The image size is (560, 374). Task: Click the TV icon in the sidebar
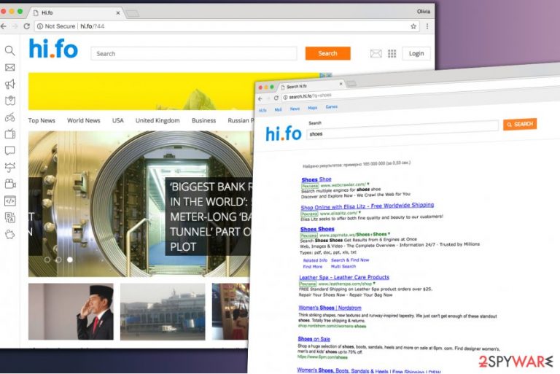tap(10, 134)
